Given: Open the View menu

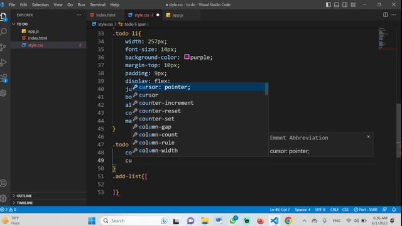Looking at the screenshot, I should pyautogui.click(x=58, y=4).
